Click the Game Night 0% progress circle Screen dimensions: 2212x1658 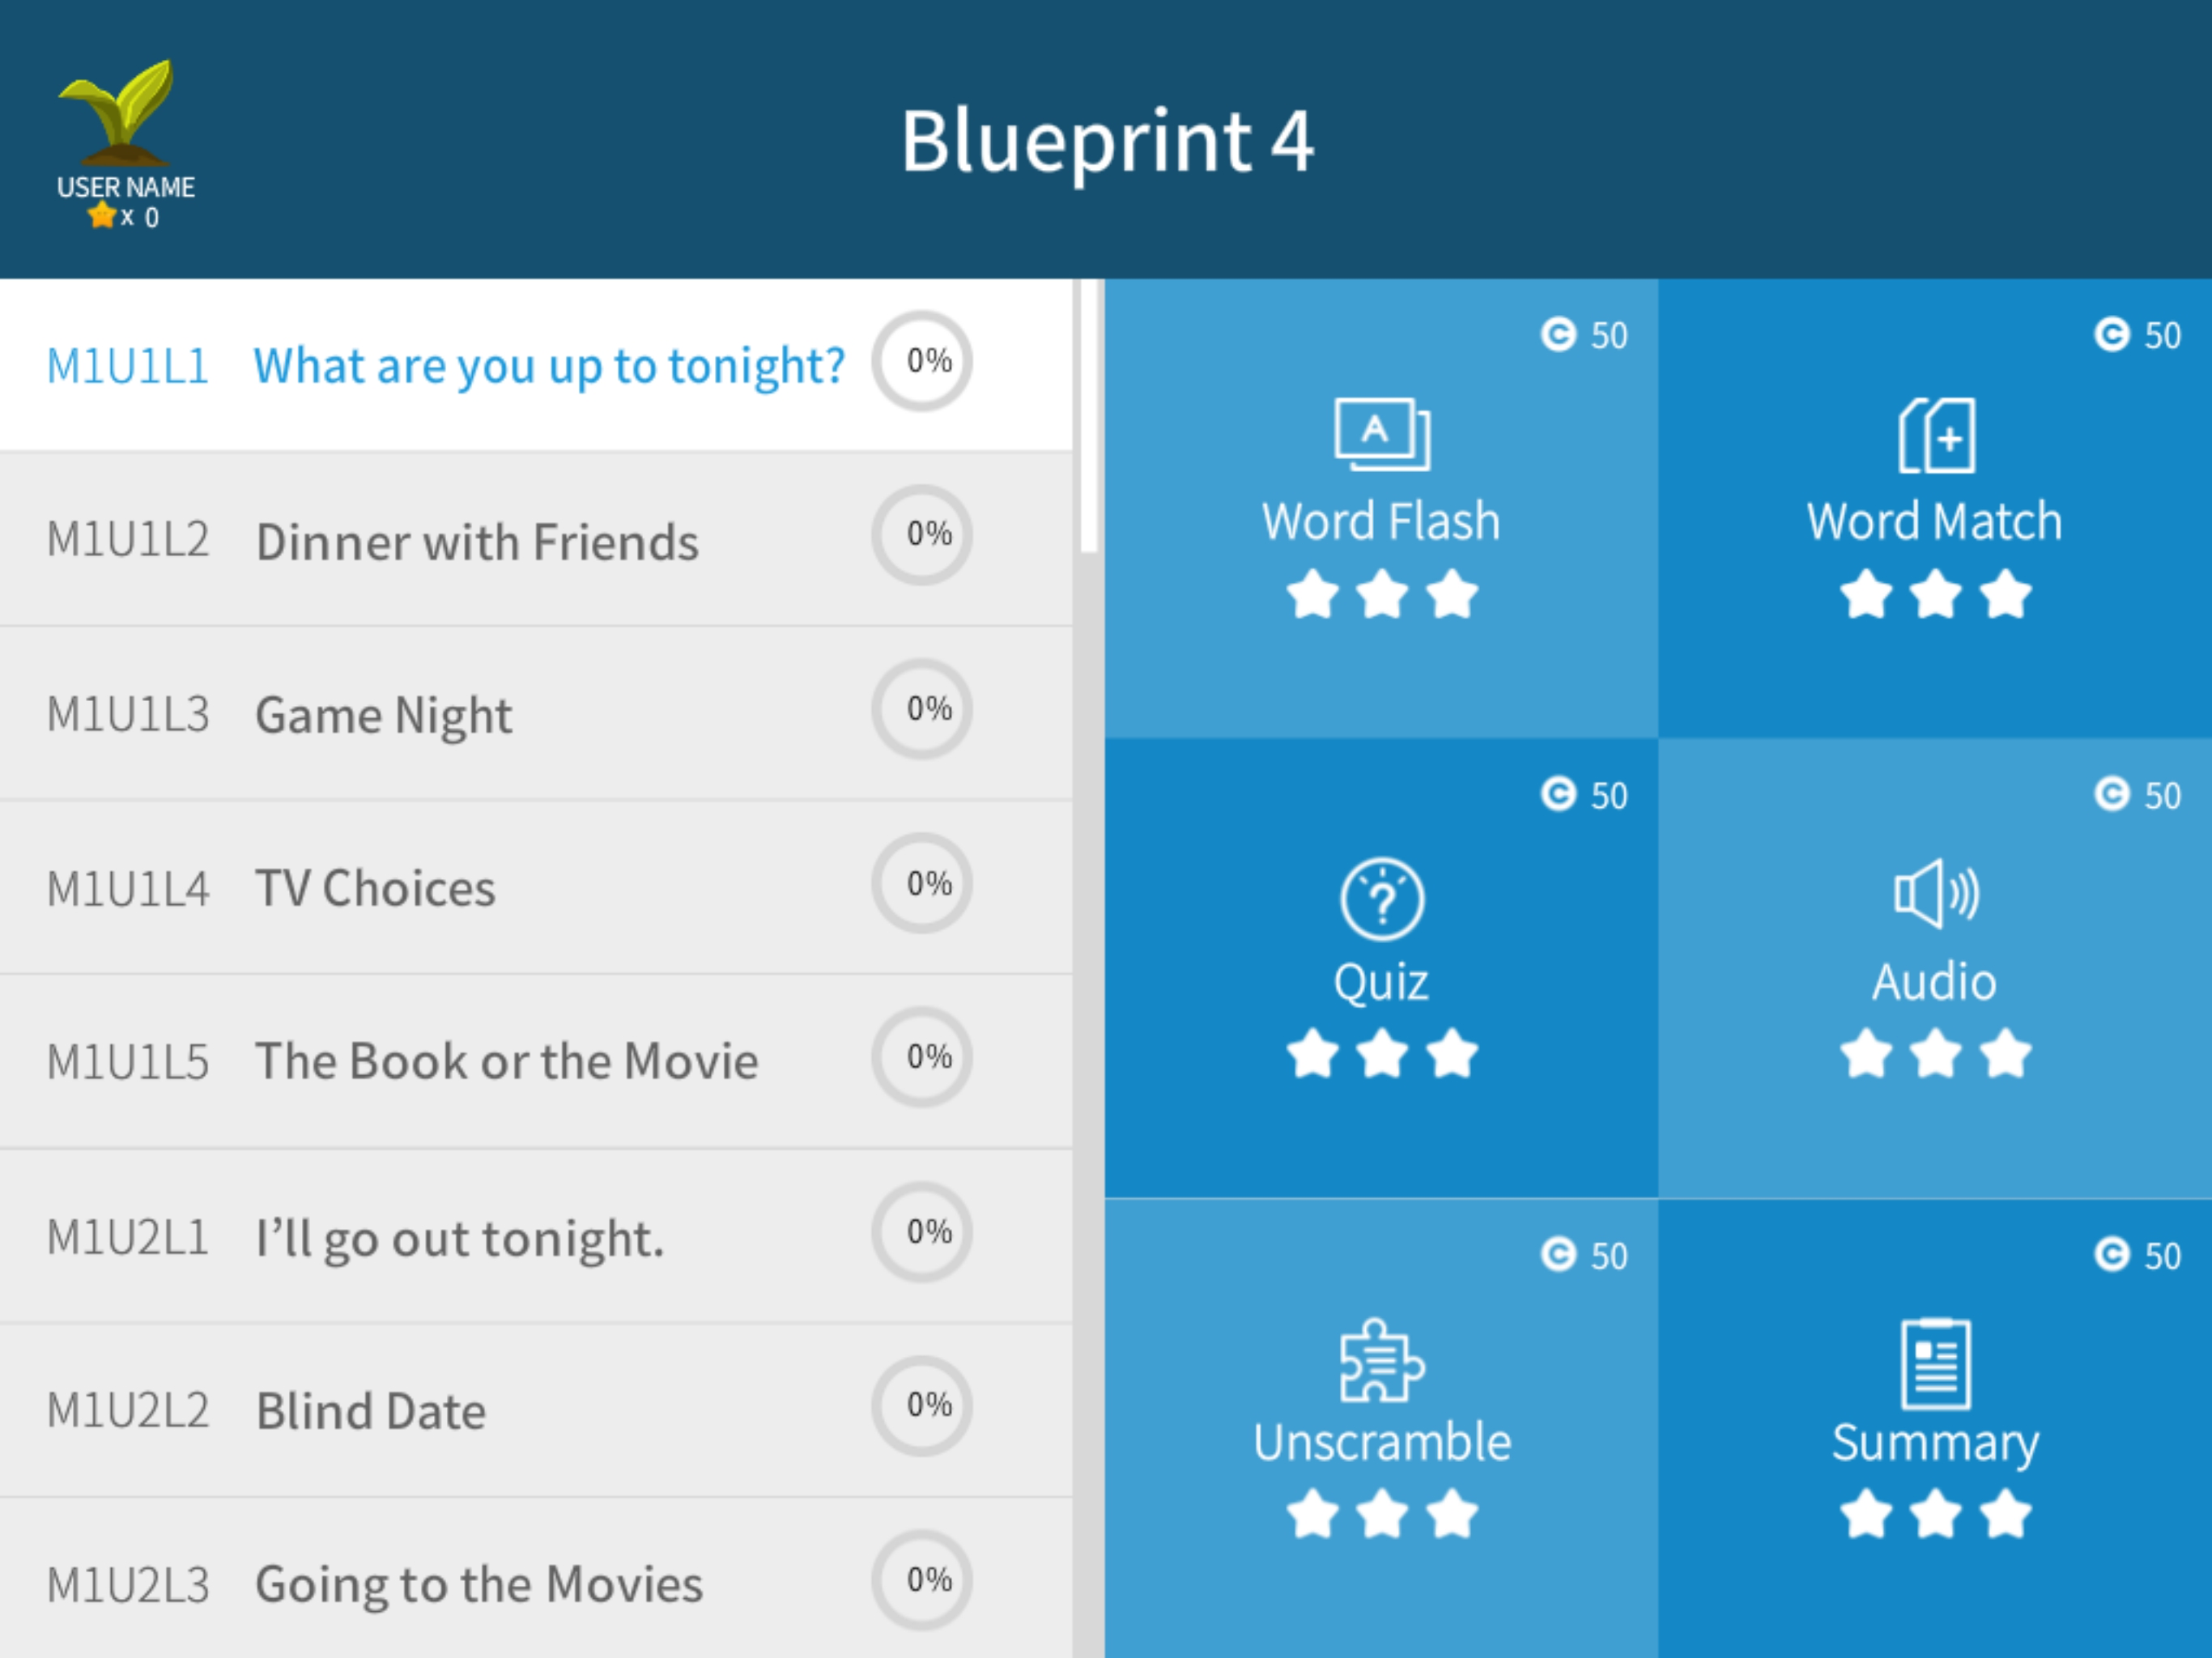click(921, 709)
